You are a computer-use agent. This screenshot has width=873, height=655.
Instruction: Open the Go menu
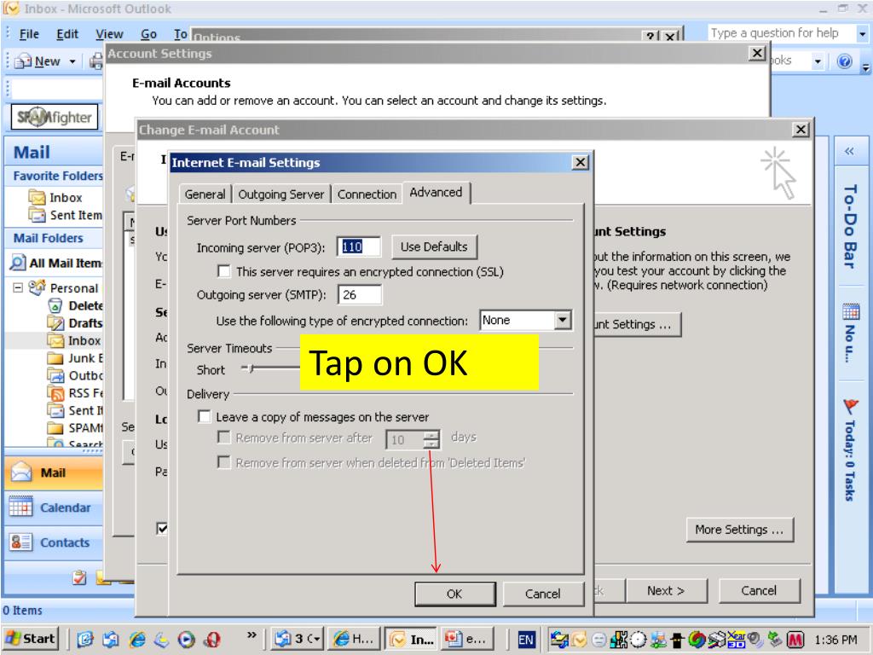(148, 34)
